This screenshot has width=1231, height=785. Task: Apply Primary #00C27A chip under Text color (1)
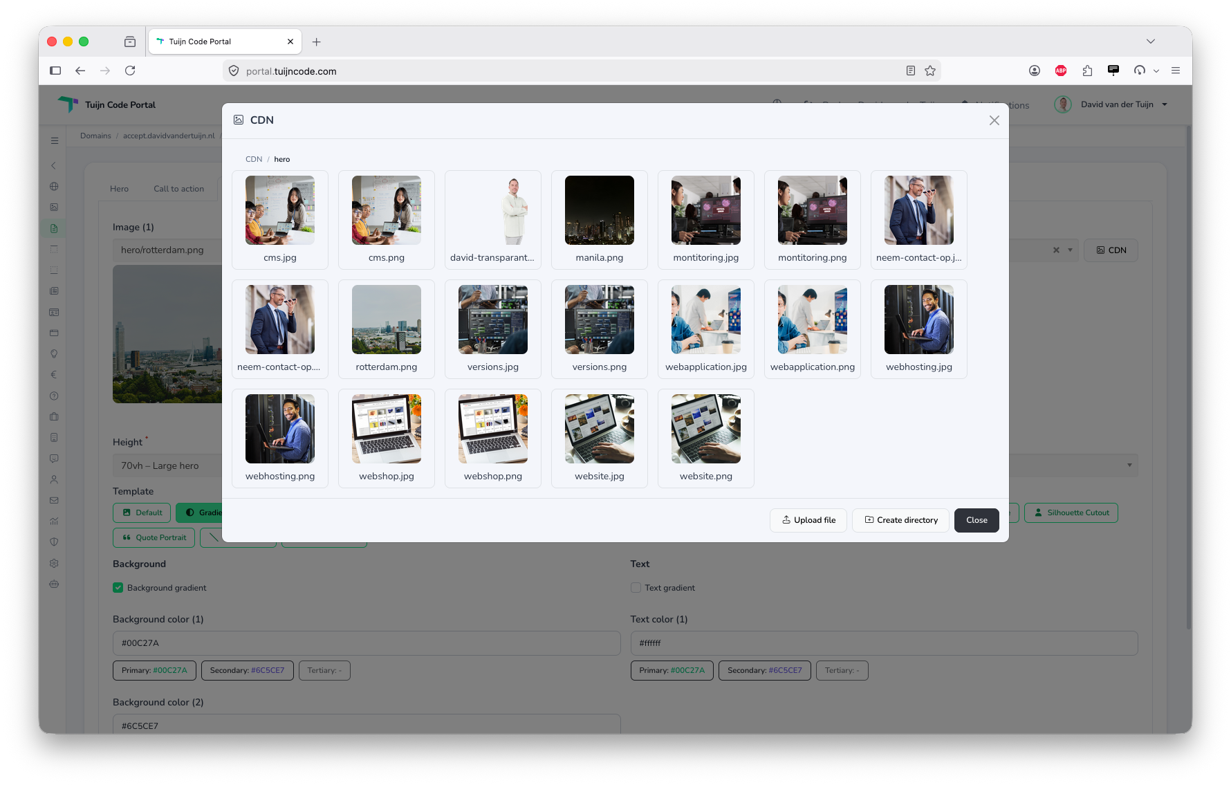point(672,670)
